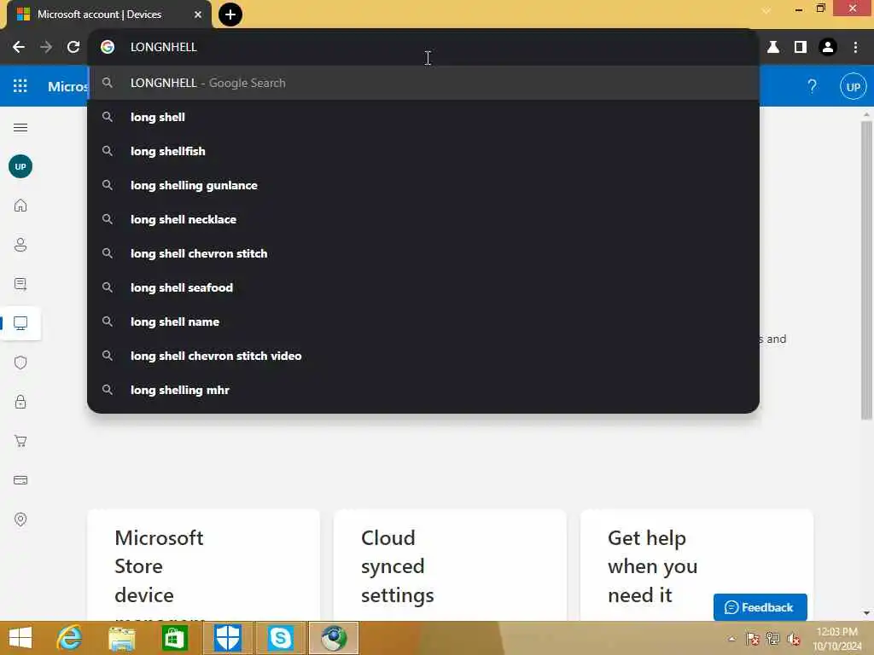Screen dimensions: 874x655
Task: Pick "long shell seafood" suggestion
Action: click(x=423, y=287)
